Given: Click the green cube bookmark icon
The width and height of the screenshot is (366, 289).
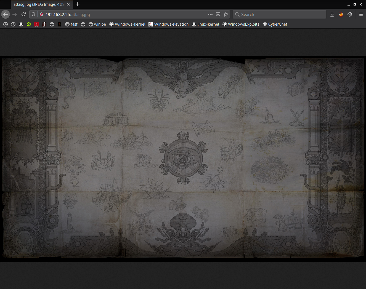Looking at the screenshot, I should [29, 24].
